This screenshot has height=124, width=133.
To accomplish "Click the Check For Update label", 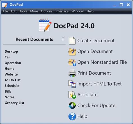I will 96,105.
